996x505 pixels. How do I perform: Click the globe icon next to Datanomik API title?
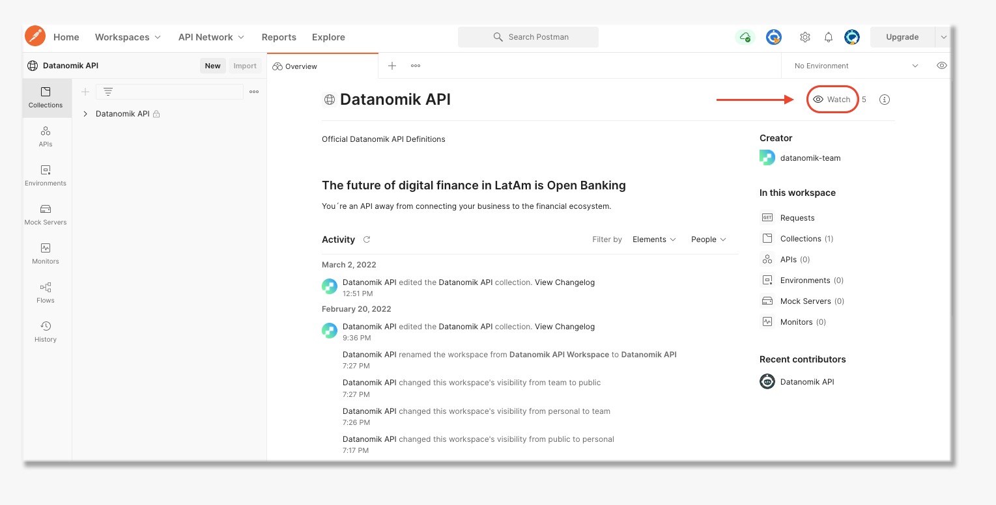[329, 100]
